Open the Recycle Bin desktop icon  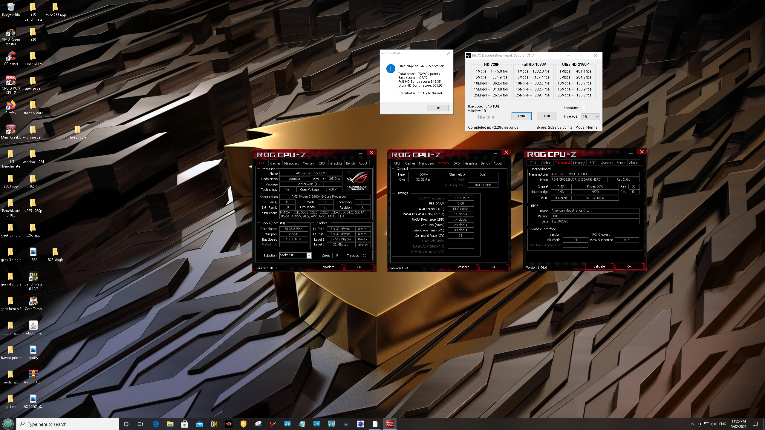[x=11, y=10]
